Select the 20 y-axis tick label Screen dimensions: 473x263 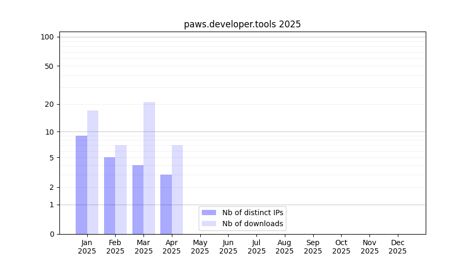click(x=49, y=104)
